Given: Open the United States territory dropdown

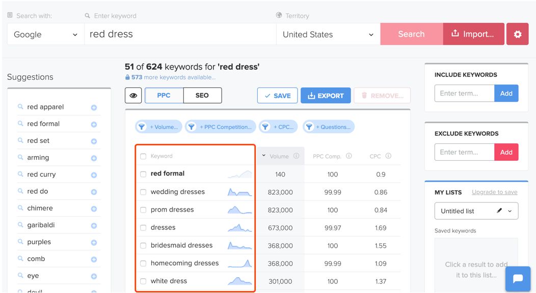Looking at the screenshot, I should pos(328,34).
